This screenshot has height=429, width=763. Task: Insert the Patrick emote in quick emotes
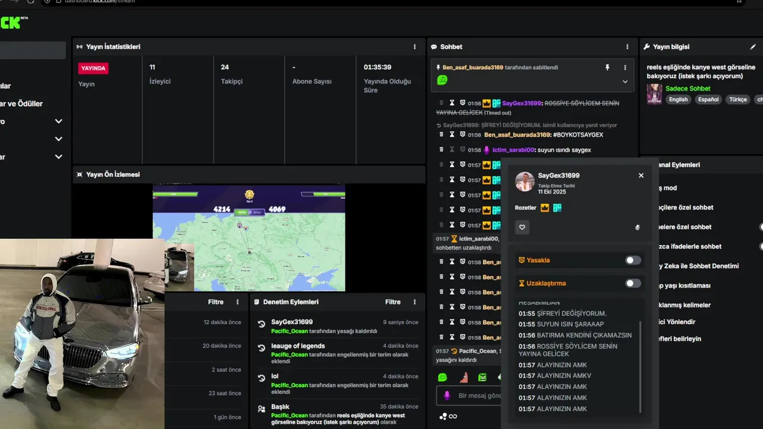(x=464, y=377)
